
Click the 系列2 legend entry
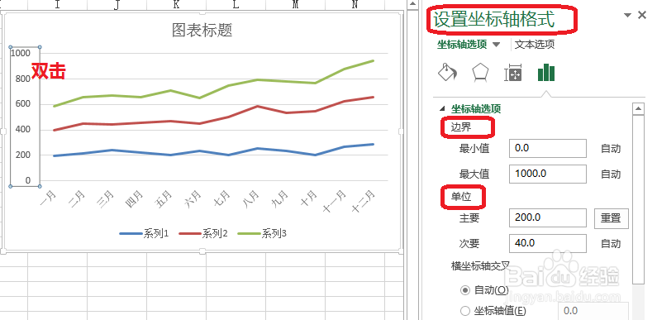tap(203, 234)
